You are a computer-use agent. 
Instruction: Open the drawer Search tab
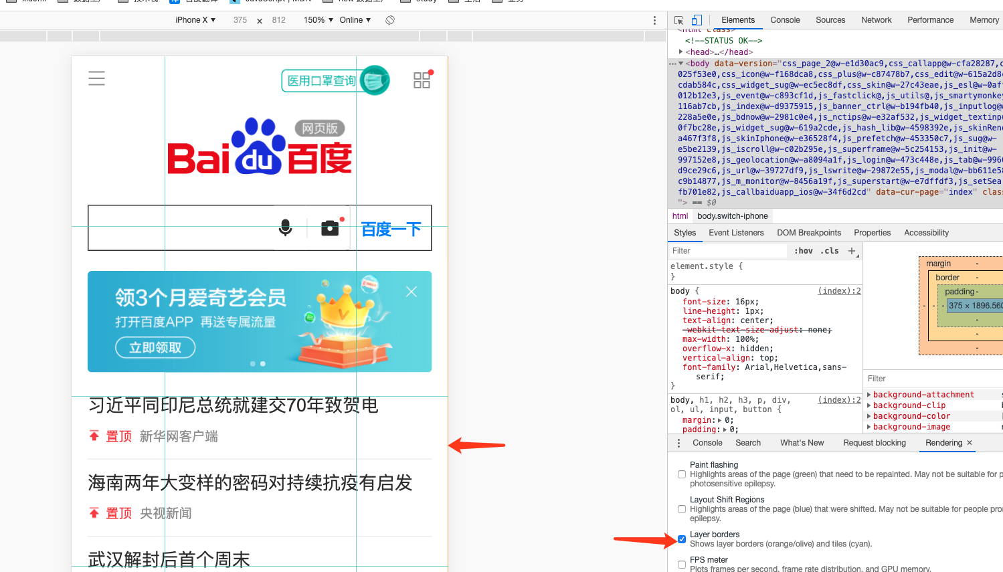(x=748, y=443)
